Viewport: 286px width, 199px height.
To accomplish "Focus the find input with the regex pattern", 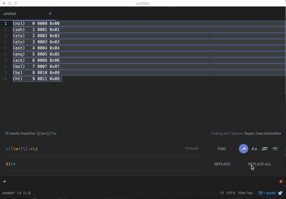I will click(104, 149).
